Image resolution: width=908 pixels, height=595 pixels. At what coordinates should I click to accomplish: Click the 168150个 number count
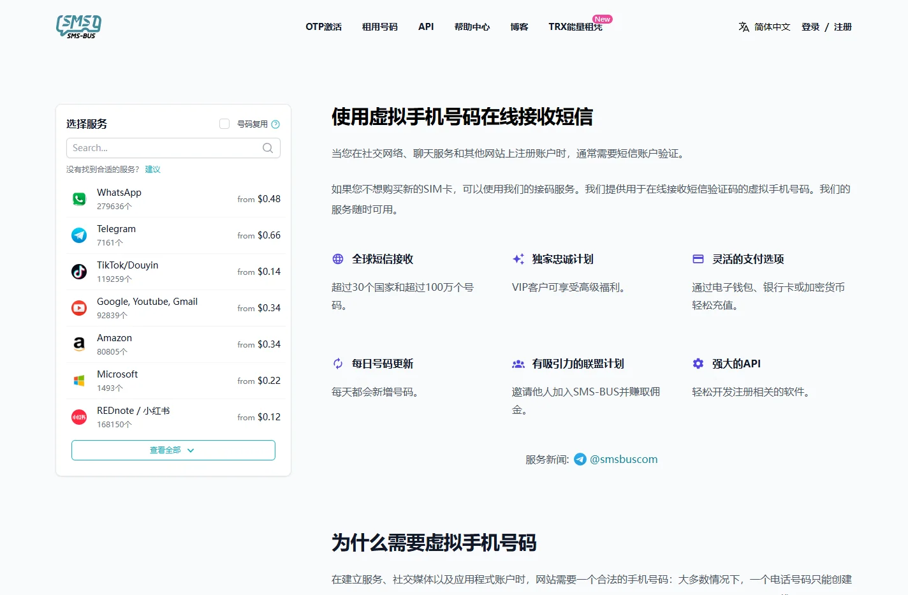coord(114,425)
